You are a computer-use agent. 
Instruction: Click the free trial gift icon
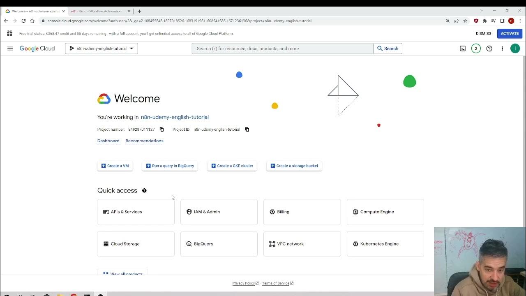tap(9, 33)
